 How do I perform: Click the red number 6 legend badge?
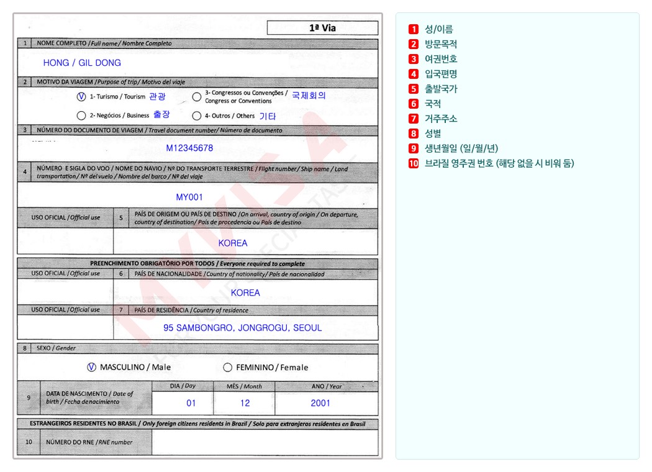(x=414, y=104)
